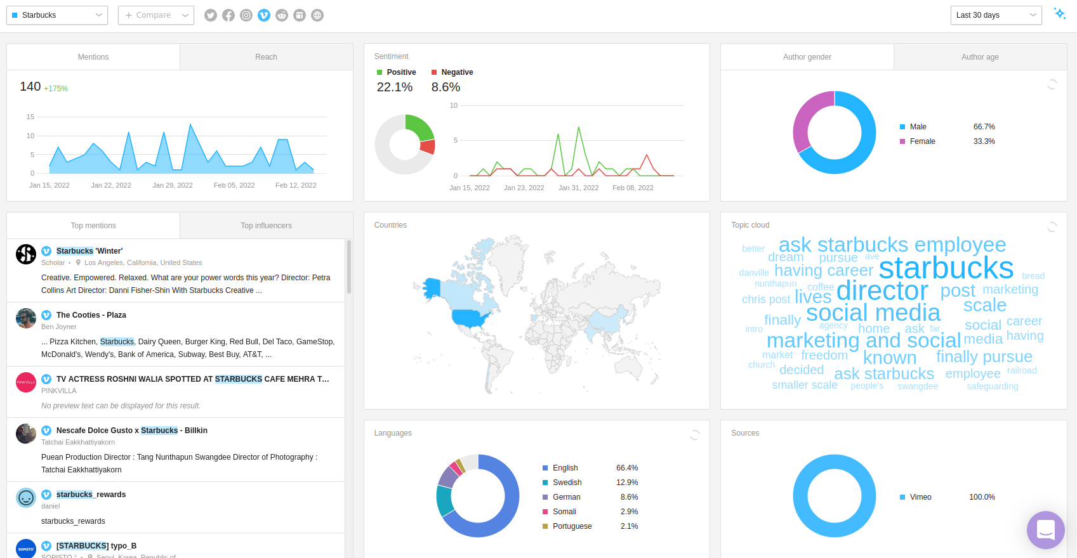Click the PINKVILLA author avatar
This screenshot has width=1077, height=558.
point(26,382)
